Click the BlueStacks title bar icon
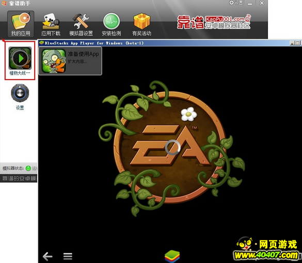 point(42,43)
